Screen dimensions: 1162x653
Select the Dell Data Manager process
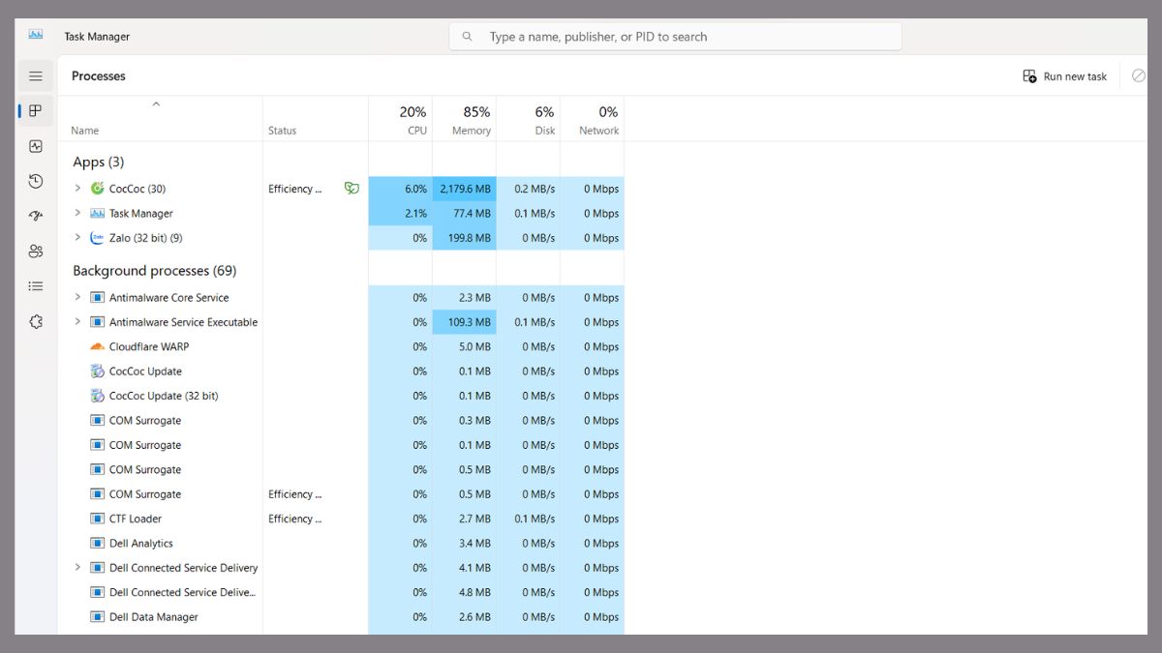pyautogui.click(x=341, y=616)
